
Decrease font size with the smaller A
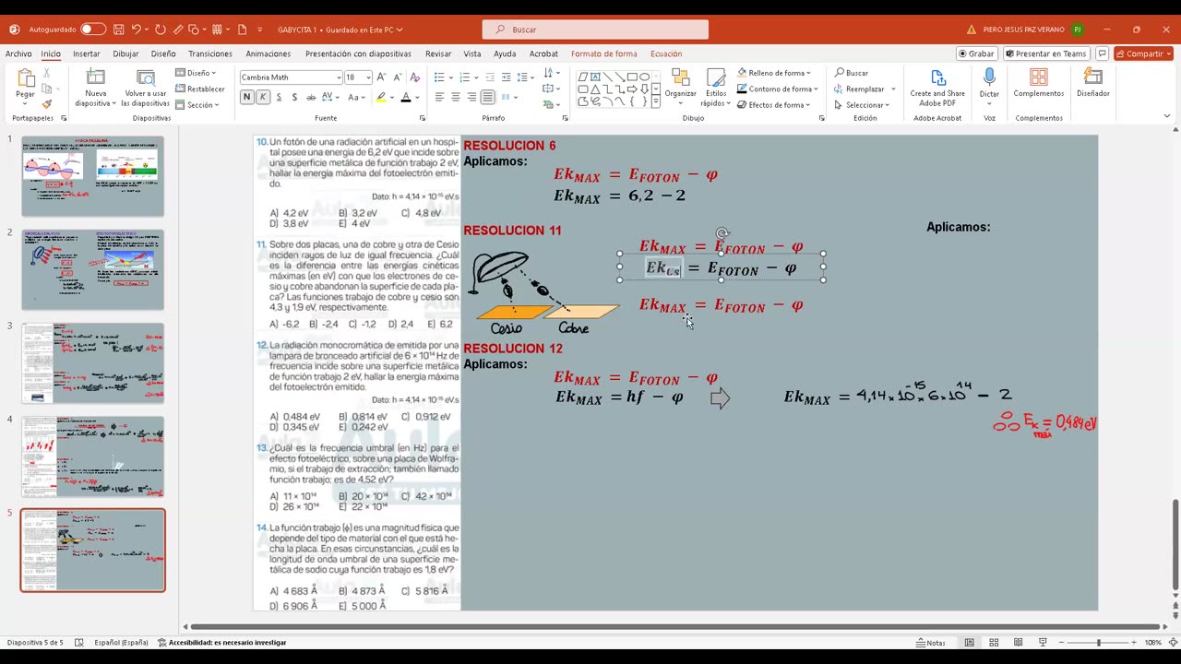pos(398,77)
